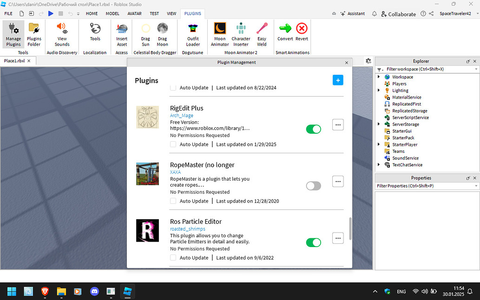Click the Plugin Management scrollbar thumb

[350, 228]
